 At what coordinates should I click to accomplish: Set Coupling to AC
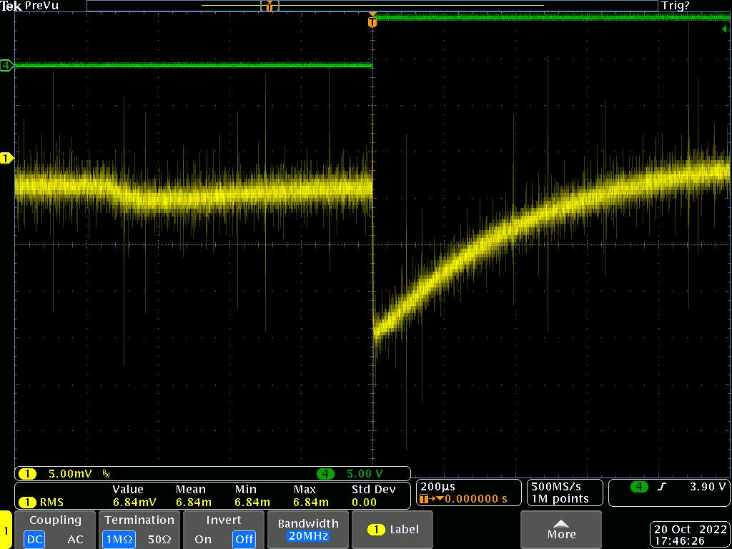pos(75,539)
